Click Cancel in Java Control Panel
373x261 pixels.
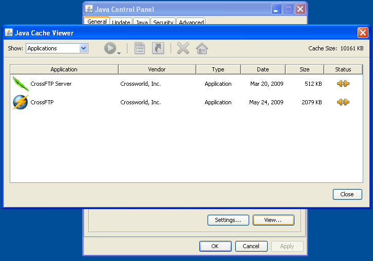pyautogui.click(x=251, y=246)
